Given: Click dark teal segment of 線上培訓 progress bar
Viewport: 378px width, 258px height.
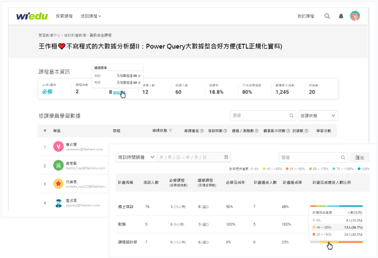Looking at the screenshot, I should tap(351, 206).
